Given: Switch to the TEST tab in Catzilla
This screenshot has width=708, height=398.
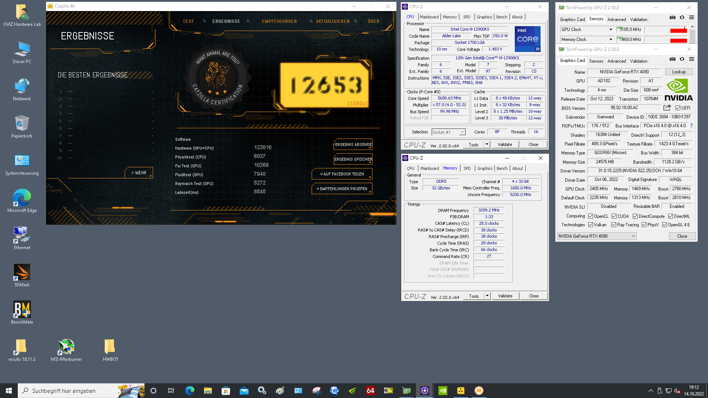Looking at the screenshot, I should 188,21.
